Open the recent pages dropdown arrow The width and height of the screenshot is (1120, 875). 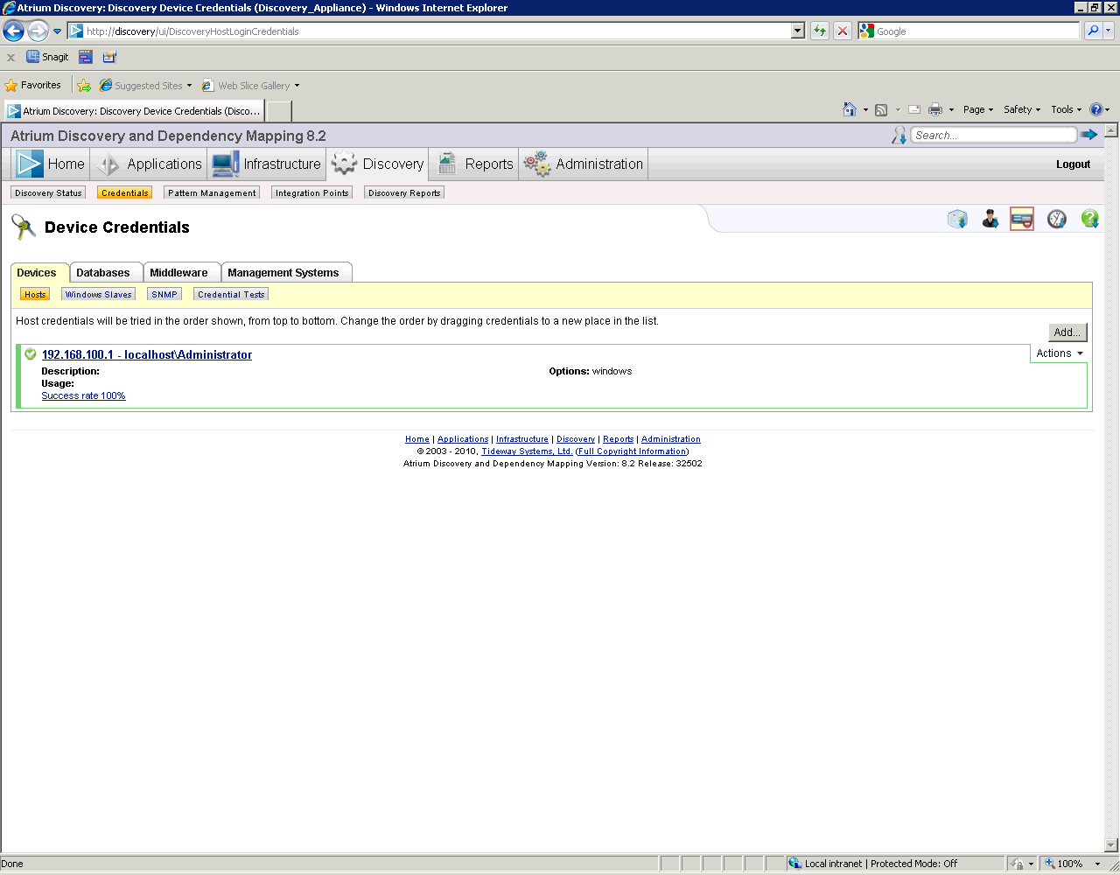click(58, 31)
